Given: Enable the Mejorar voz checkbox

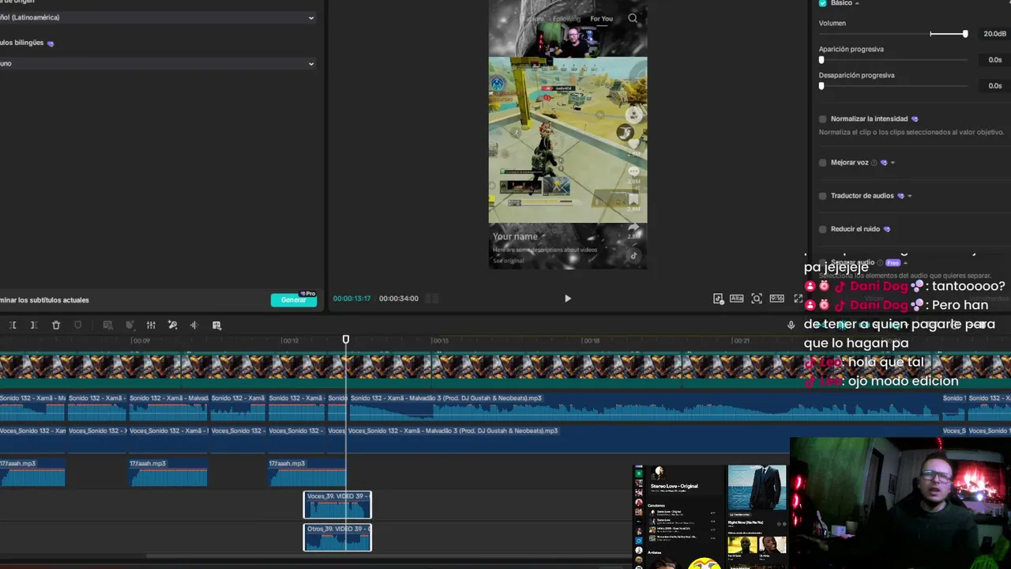Looking at the screenshot, I should tap(823, 163).
